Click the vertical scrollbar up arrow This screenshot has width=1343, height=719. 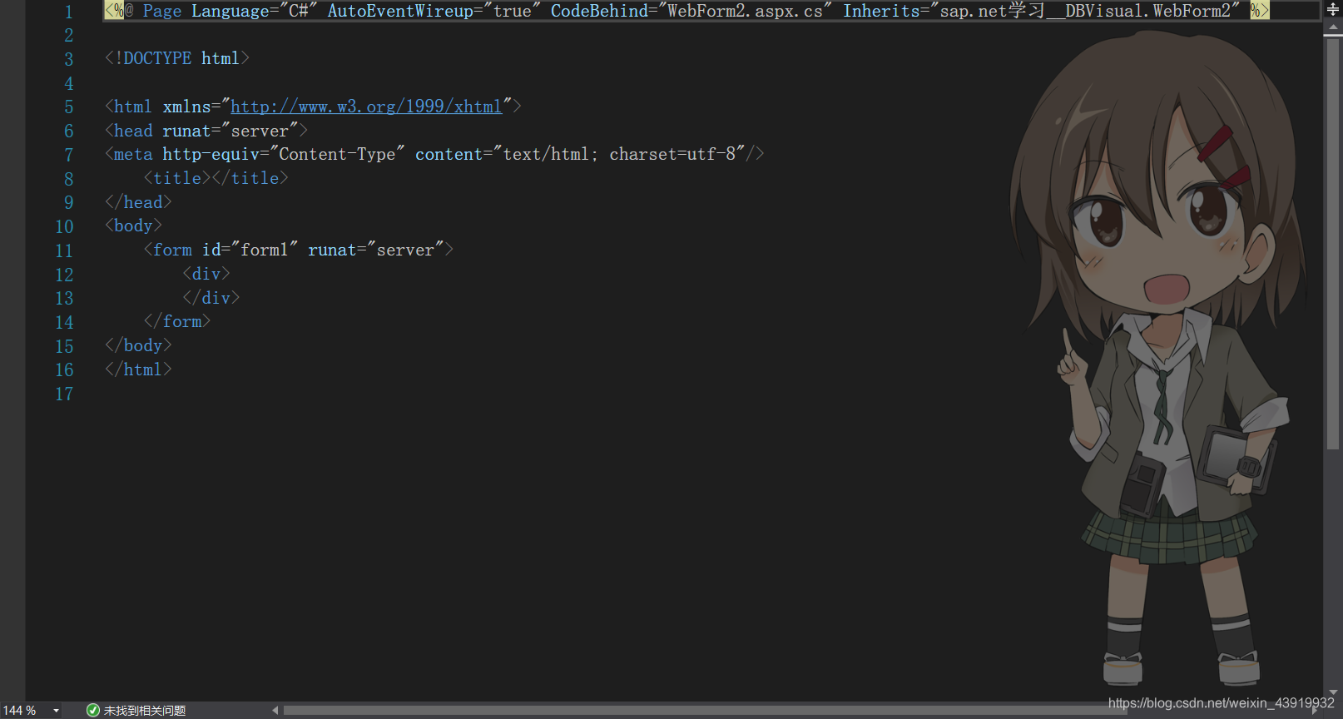point(1333,28)
